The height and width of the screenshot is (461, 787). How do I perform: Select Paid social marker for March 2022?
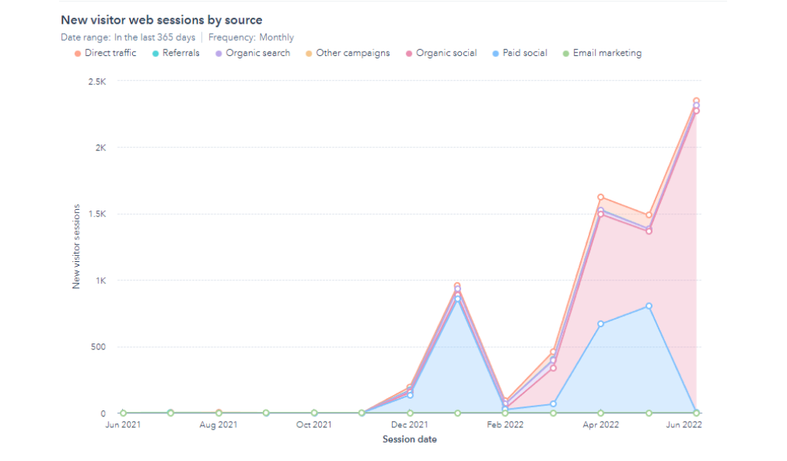tap(553, 404)
